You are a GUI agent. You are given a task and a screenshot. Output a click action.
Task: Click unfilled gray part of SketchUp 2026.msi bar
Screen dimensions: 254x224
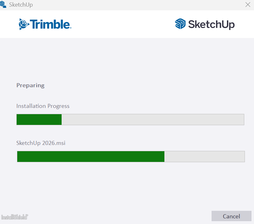[204, 157]
